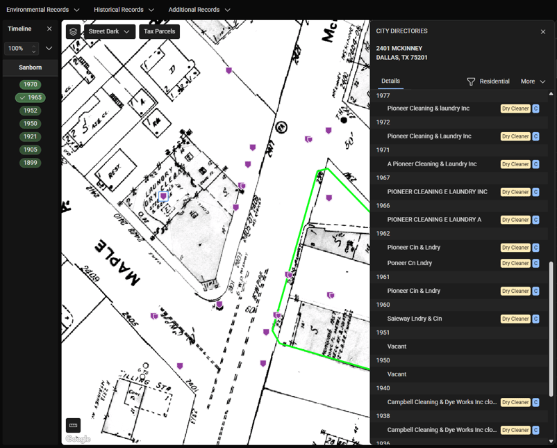Open the More dropdown menu
Viewport: 557px width, 448px height.
pyautogui.click(x=533, y=81)
